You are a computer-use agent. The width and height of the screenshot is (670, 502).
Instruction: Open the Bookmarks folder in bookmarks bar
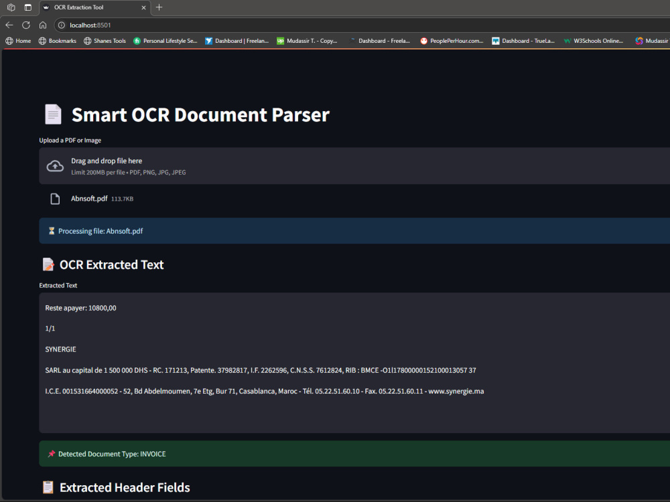tap(57, 41)
